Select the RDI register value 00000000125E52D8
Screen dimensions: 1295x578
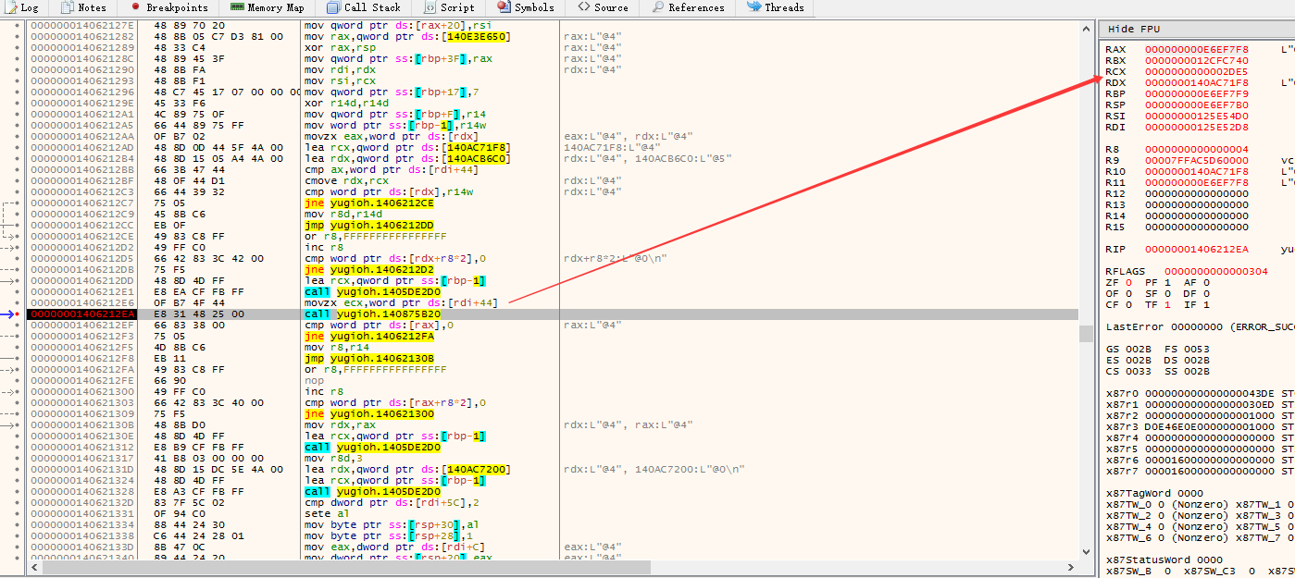coord(1197,127)
